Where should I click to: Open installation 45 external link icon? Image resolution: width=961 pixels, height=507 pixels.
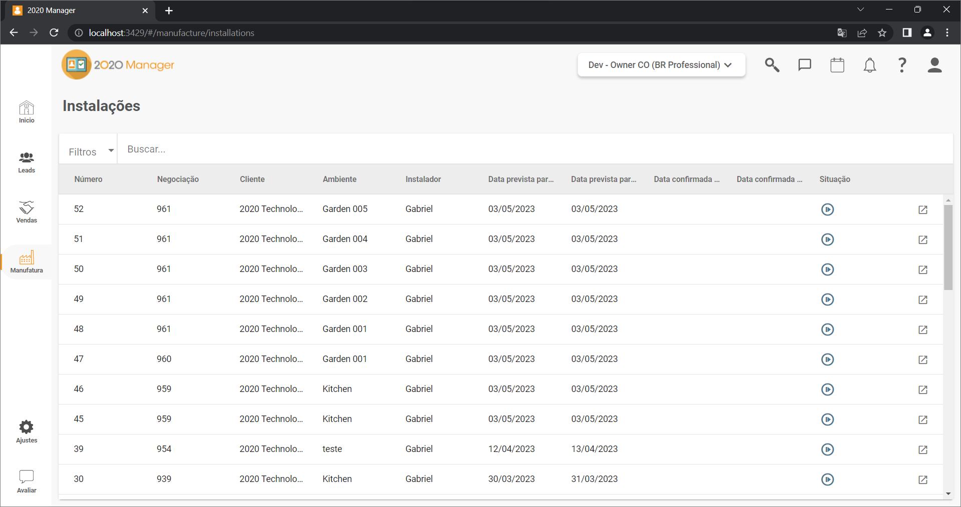coord(923,419)
